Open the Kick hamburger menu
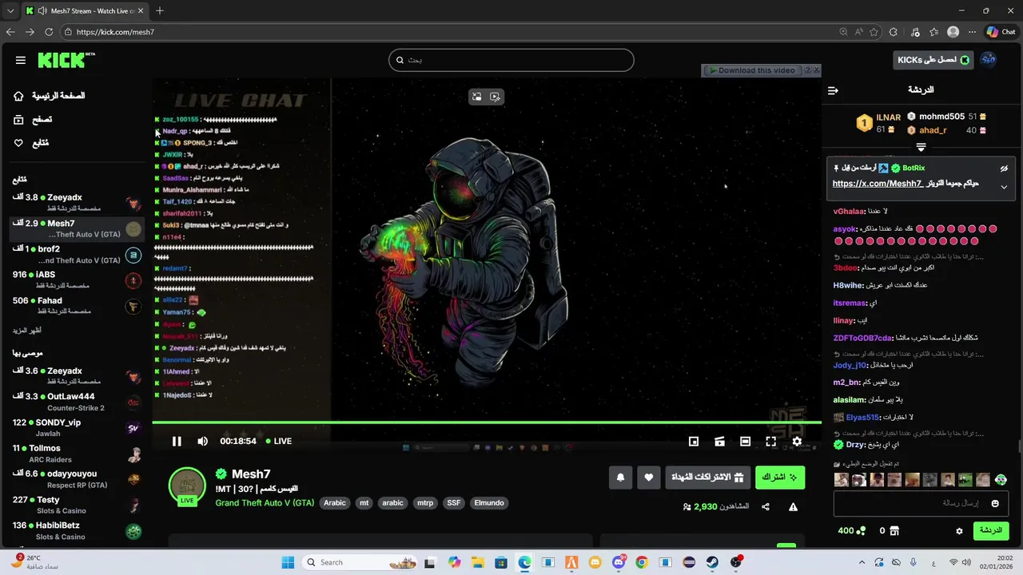The image size is (1023, 575). tap(21, 60)
